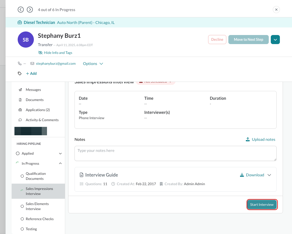
Task: Click the Interview Guide document icon
Action: click(x=81, y=175)
